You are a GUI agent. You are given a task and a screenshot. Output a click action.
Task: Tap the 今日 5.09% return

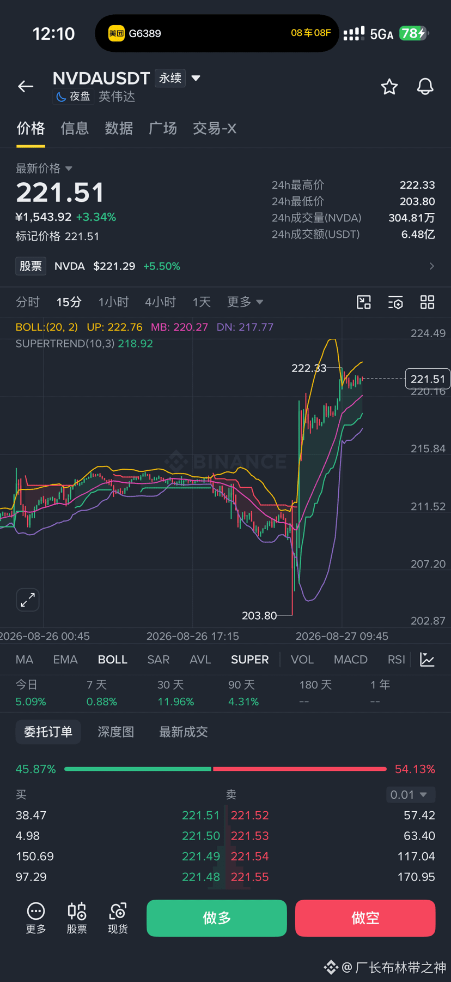pyautogui.click(x=31, y=693)
